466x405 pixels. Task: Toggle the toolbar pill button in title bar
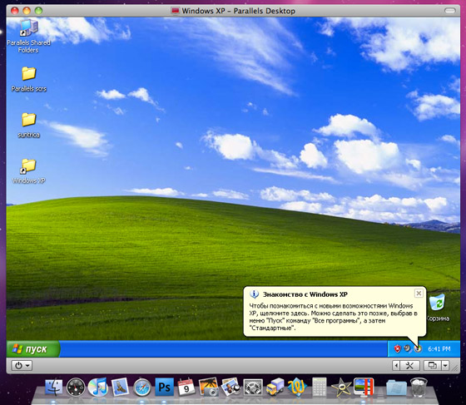[x=450, y=11]
